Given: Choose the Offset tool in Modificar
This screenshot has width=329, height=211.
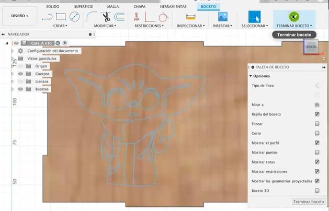Looking at the screenshot, I should pos(119,17).
